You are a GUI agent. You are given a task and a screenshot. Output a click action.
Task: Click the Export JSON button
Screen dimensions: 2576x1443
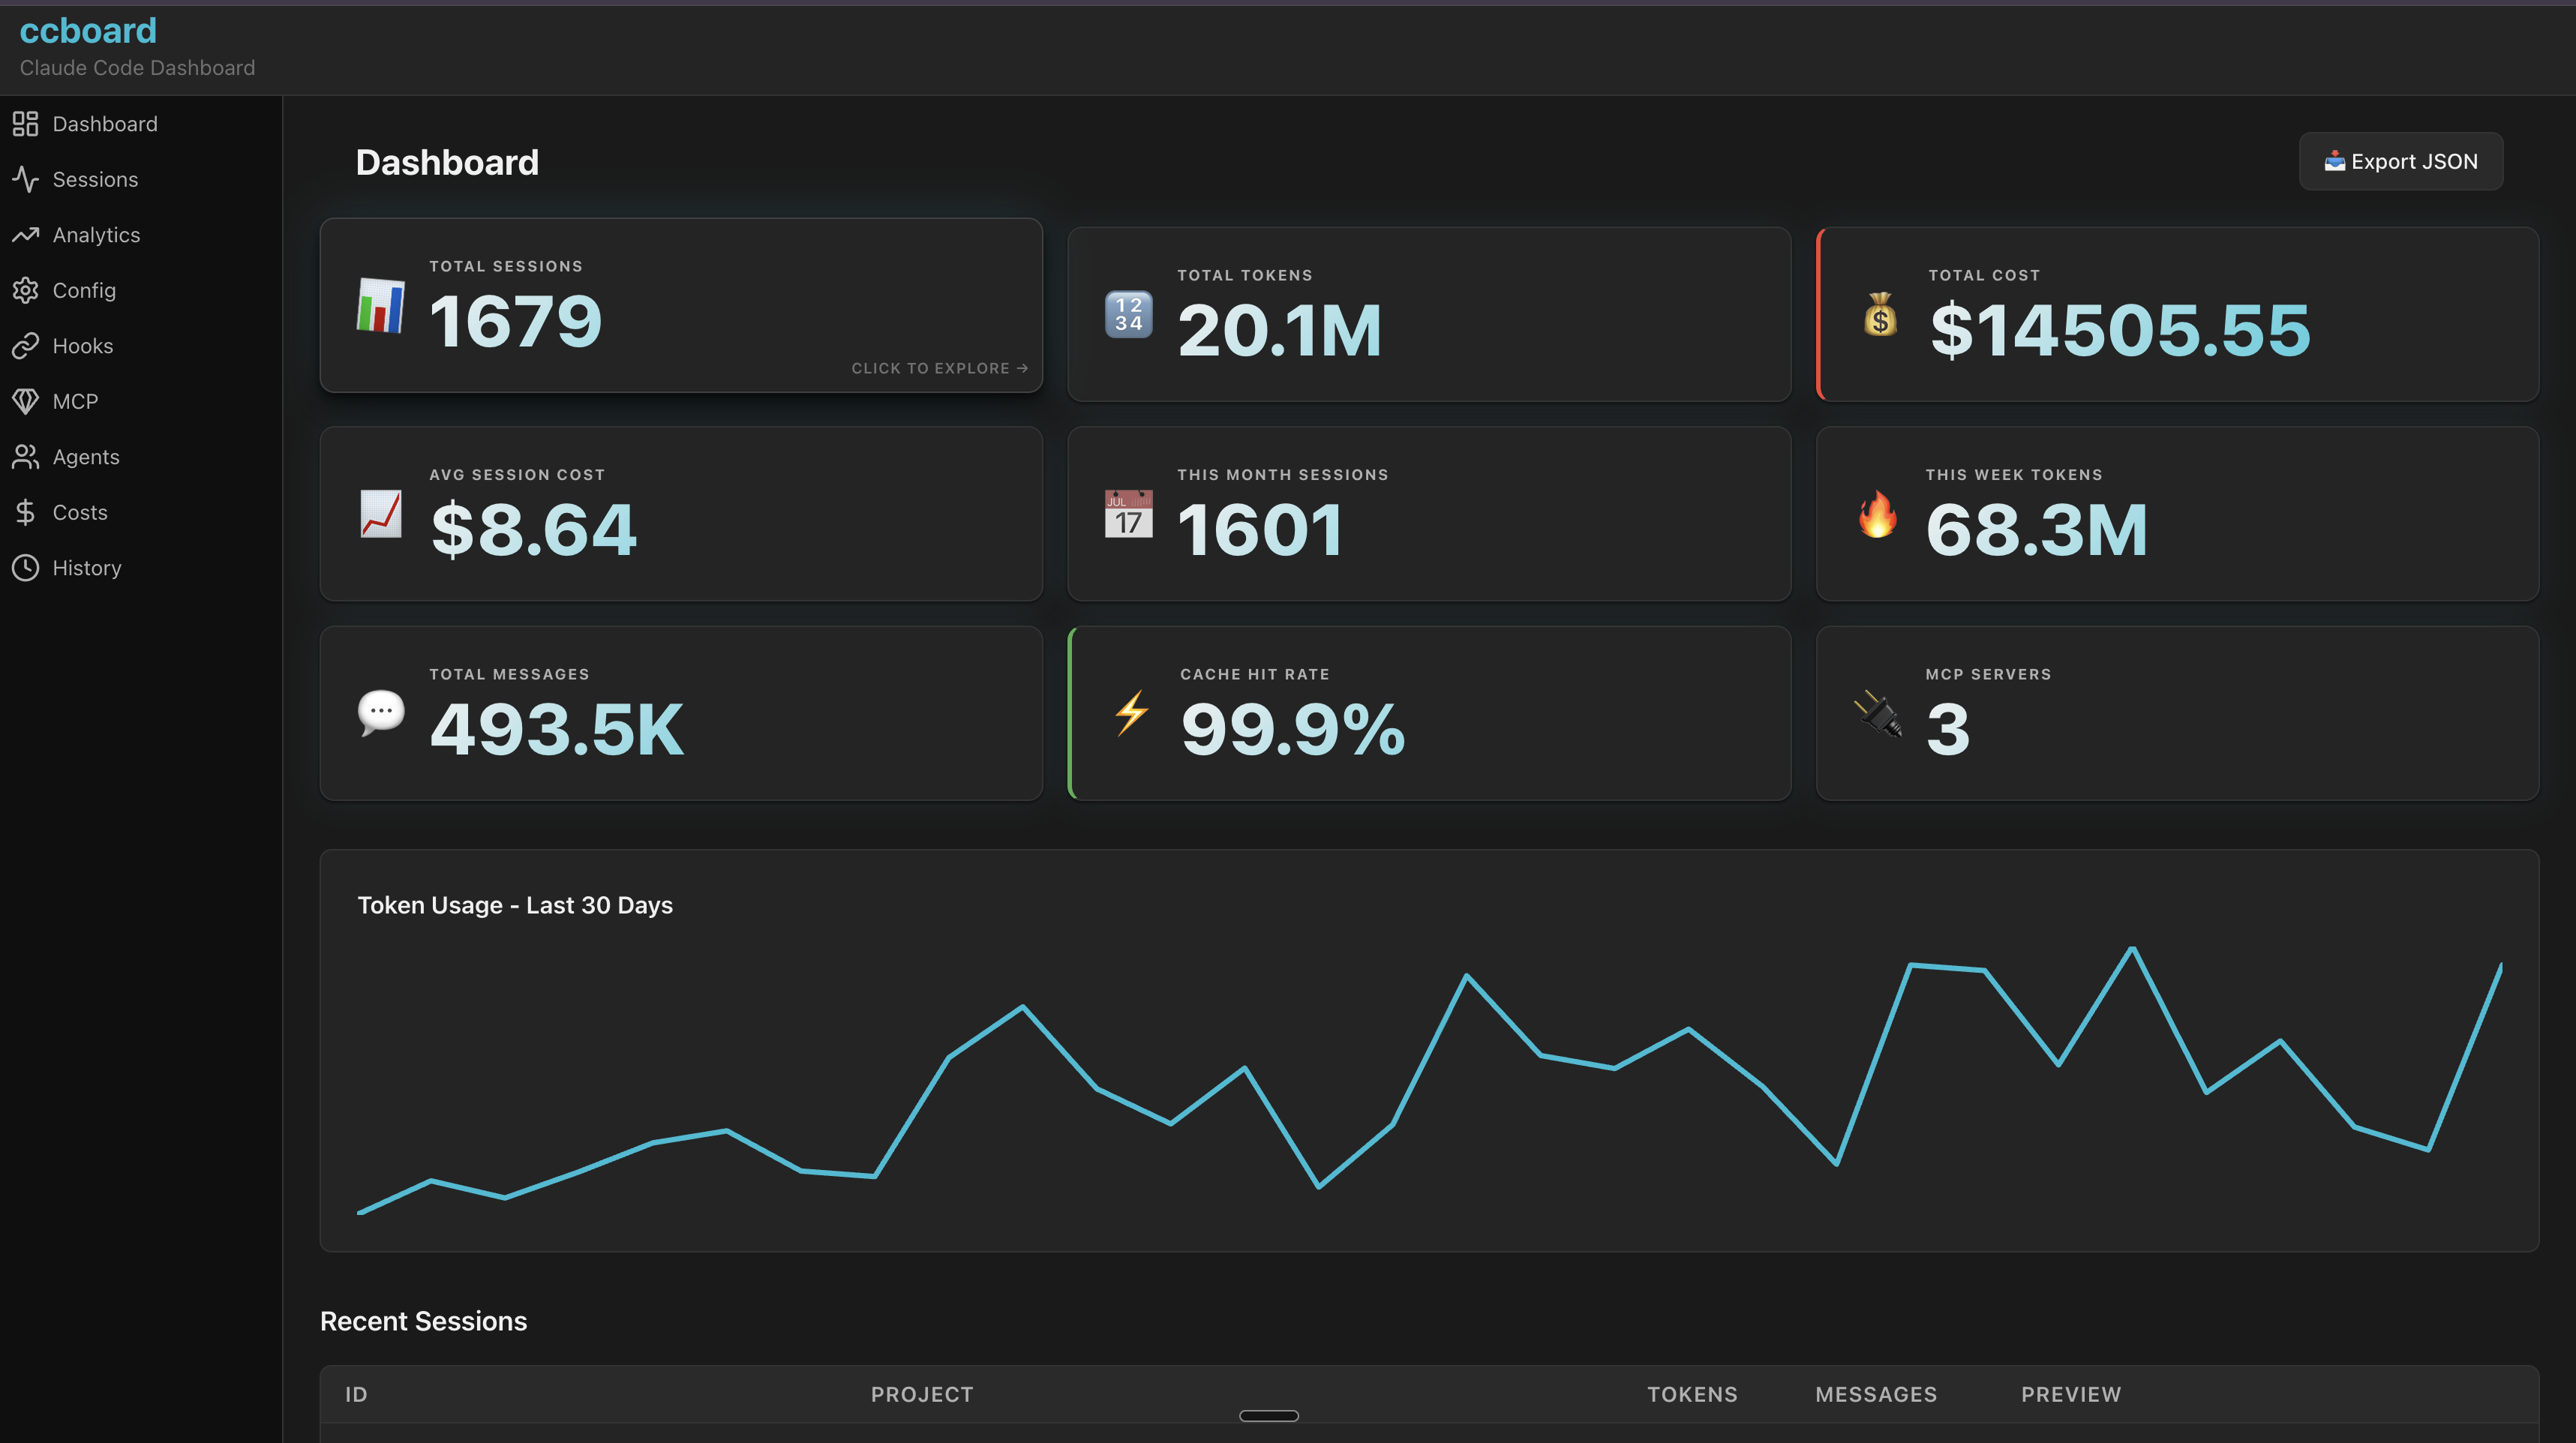click(x=2401, y=161)
